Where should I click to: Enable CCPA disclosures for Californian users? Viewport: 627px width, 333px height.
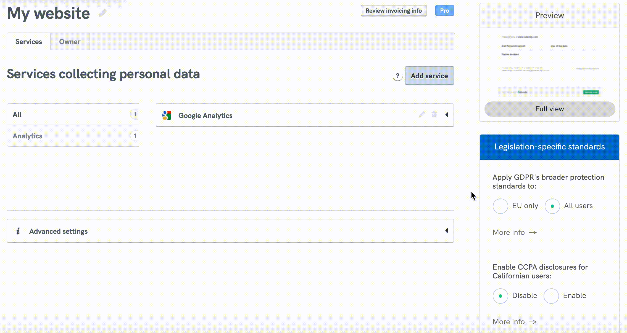pyautogui.click(x=551, y=296)
